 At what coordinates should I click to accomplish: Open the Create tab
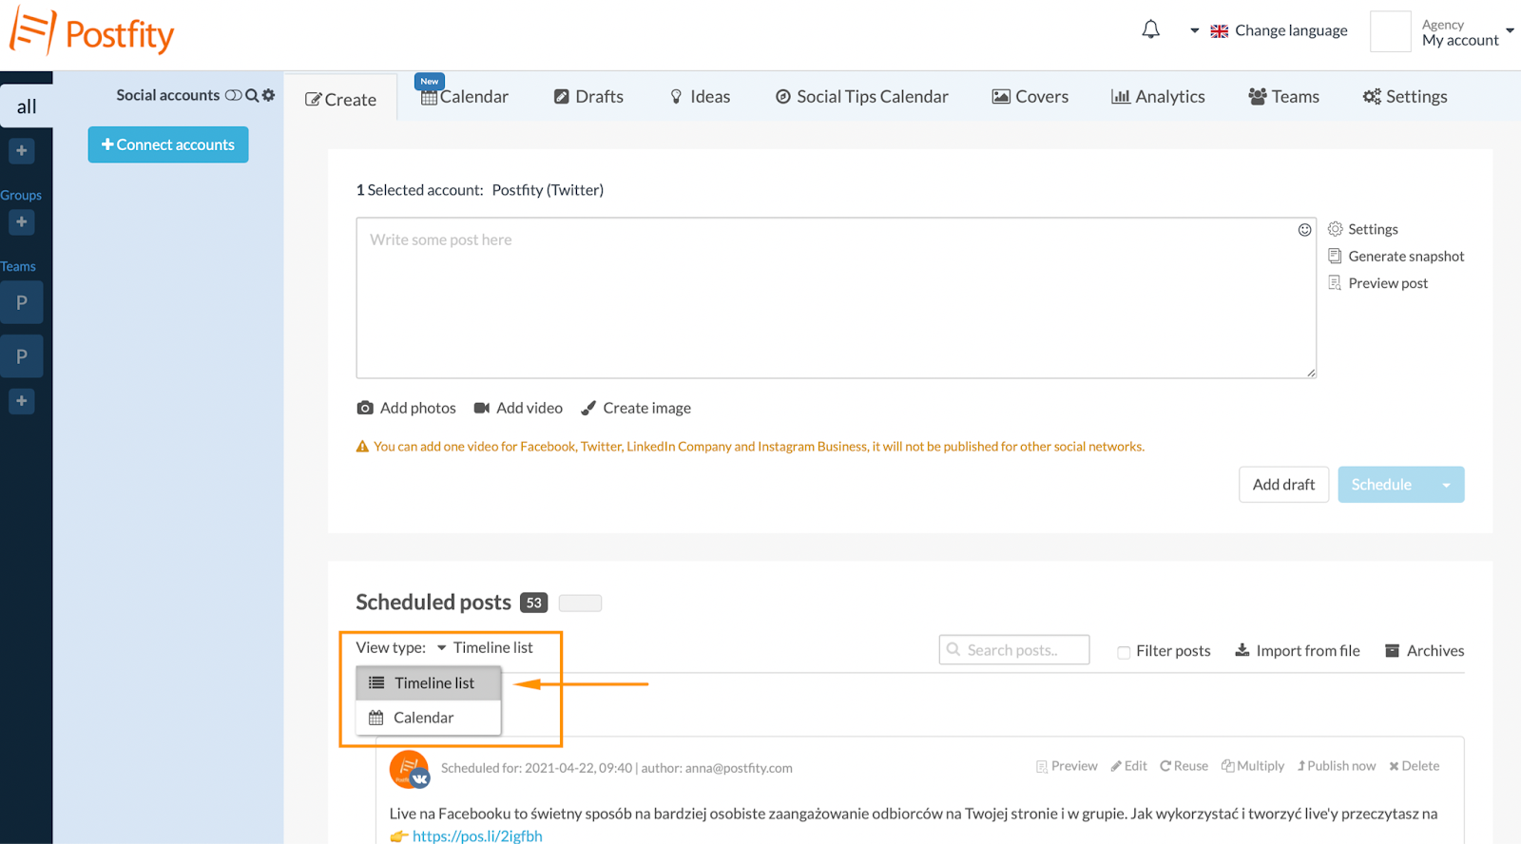coord(340,99)
